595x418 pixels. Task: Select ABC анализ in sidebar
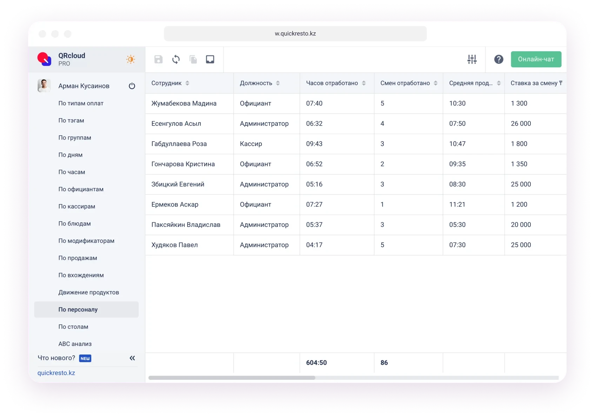point(75,344)
